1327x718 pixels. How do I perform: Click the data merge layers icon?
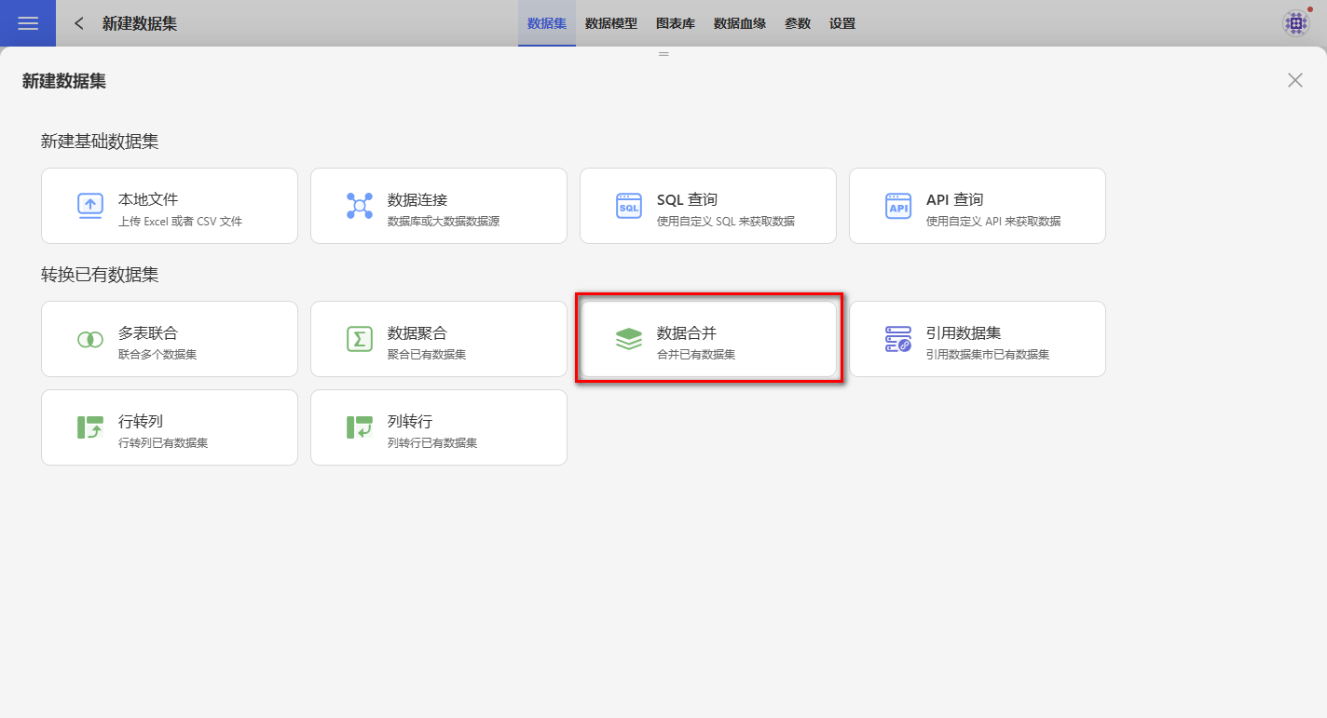click(629, 339)
